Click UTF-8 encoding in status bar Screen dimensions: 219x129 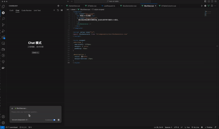click(176, 127)
